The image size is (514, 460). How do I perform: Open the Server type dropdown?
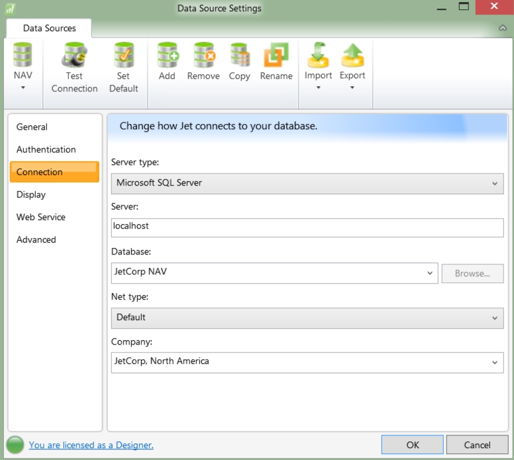(x=307, y=184)
